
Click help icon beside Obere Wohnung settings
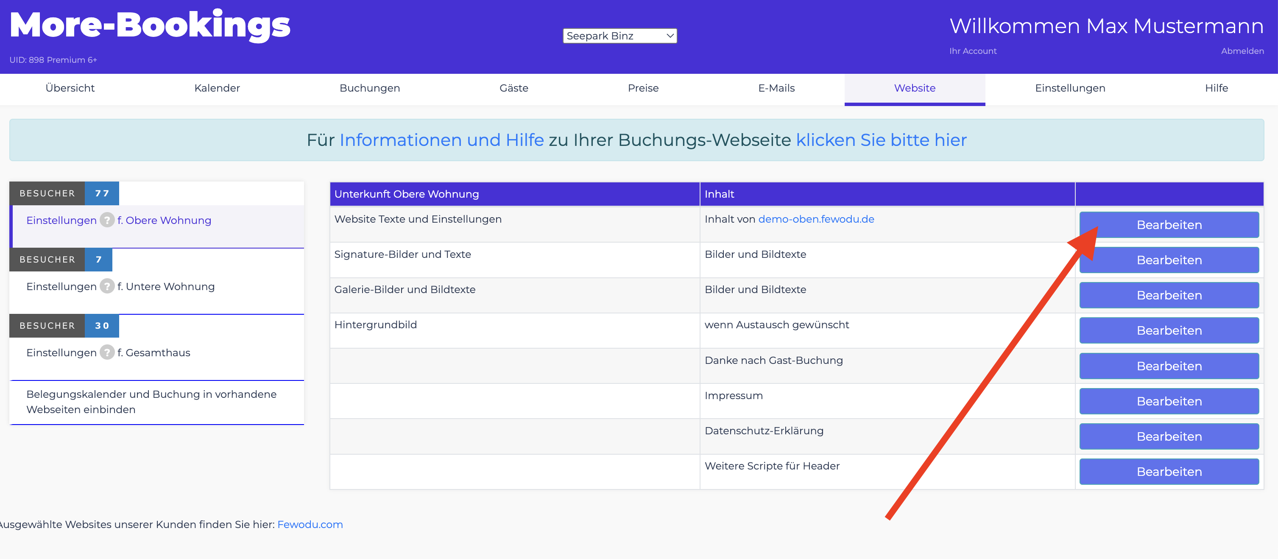click(107, 220)
